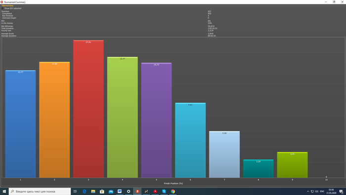Switch to Word on the taskbar
The image size is (346, 195).
point(120,191)
